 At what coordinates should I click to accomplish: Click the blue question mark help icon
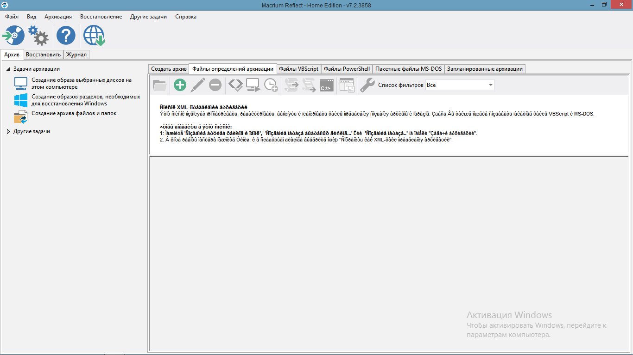pyautogui.click(x=66, y=36)
